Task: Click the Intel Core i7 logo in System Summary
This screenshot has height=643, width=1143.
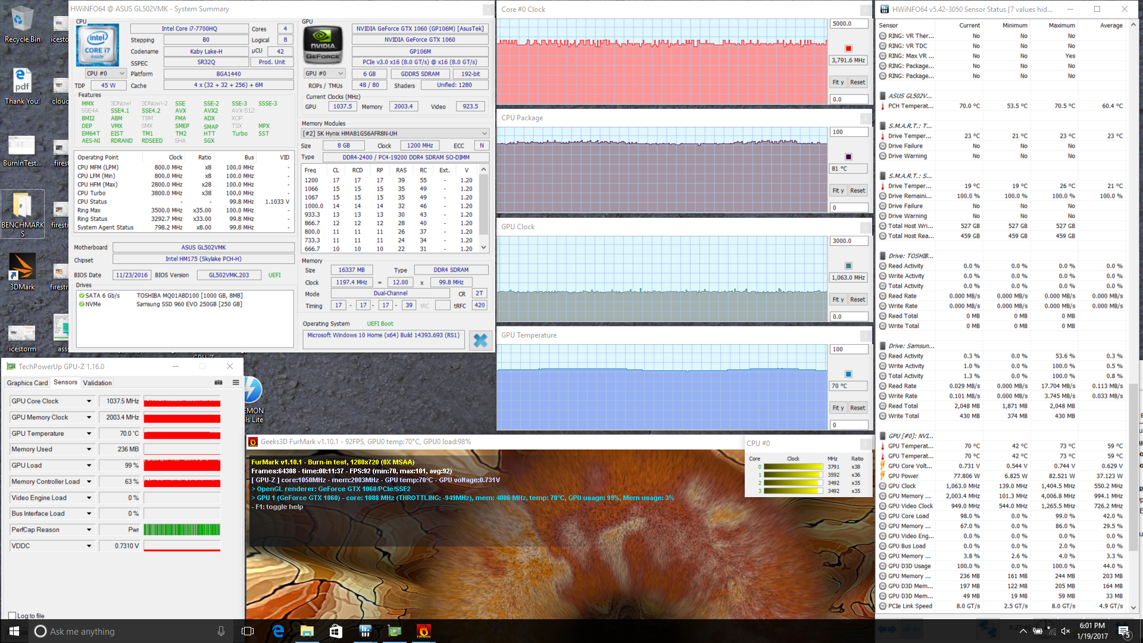Action: click(98, 45)
